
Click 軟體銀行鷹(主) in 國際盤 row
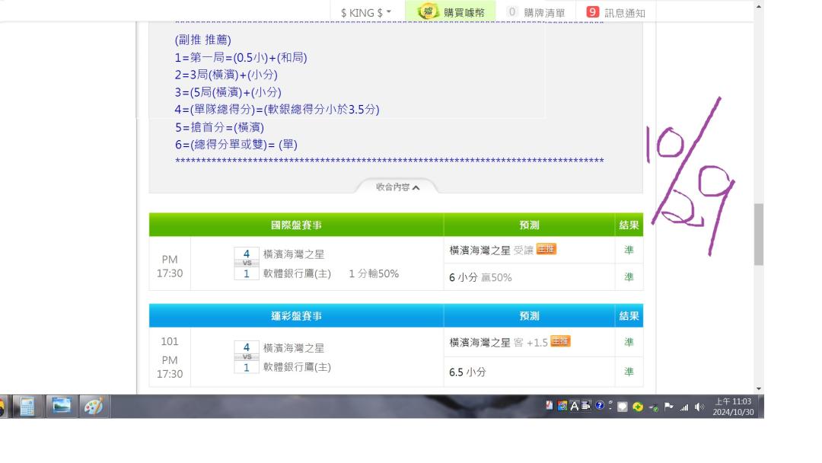pyautogui.click(x=297, y=273)
